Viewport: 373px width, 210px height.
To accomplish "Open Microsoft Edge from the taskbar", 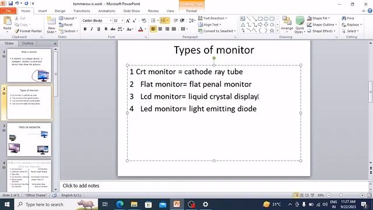I will 120,204.
